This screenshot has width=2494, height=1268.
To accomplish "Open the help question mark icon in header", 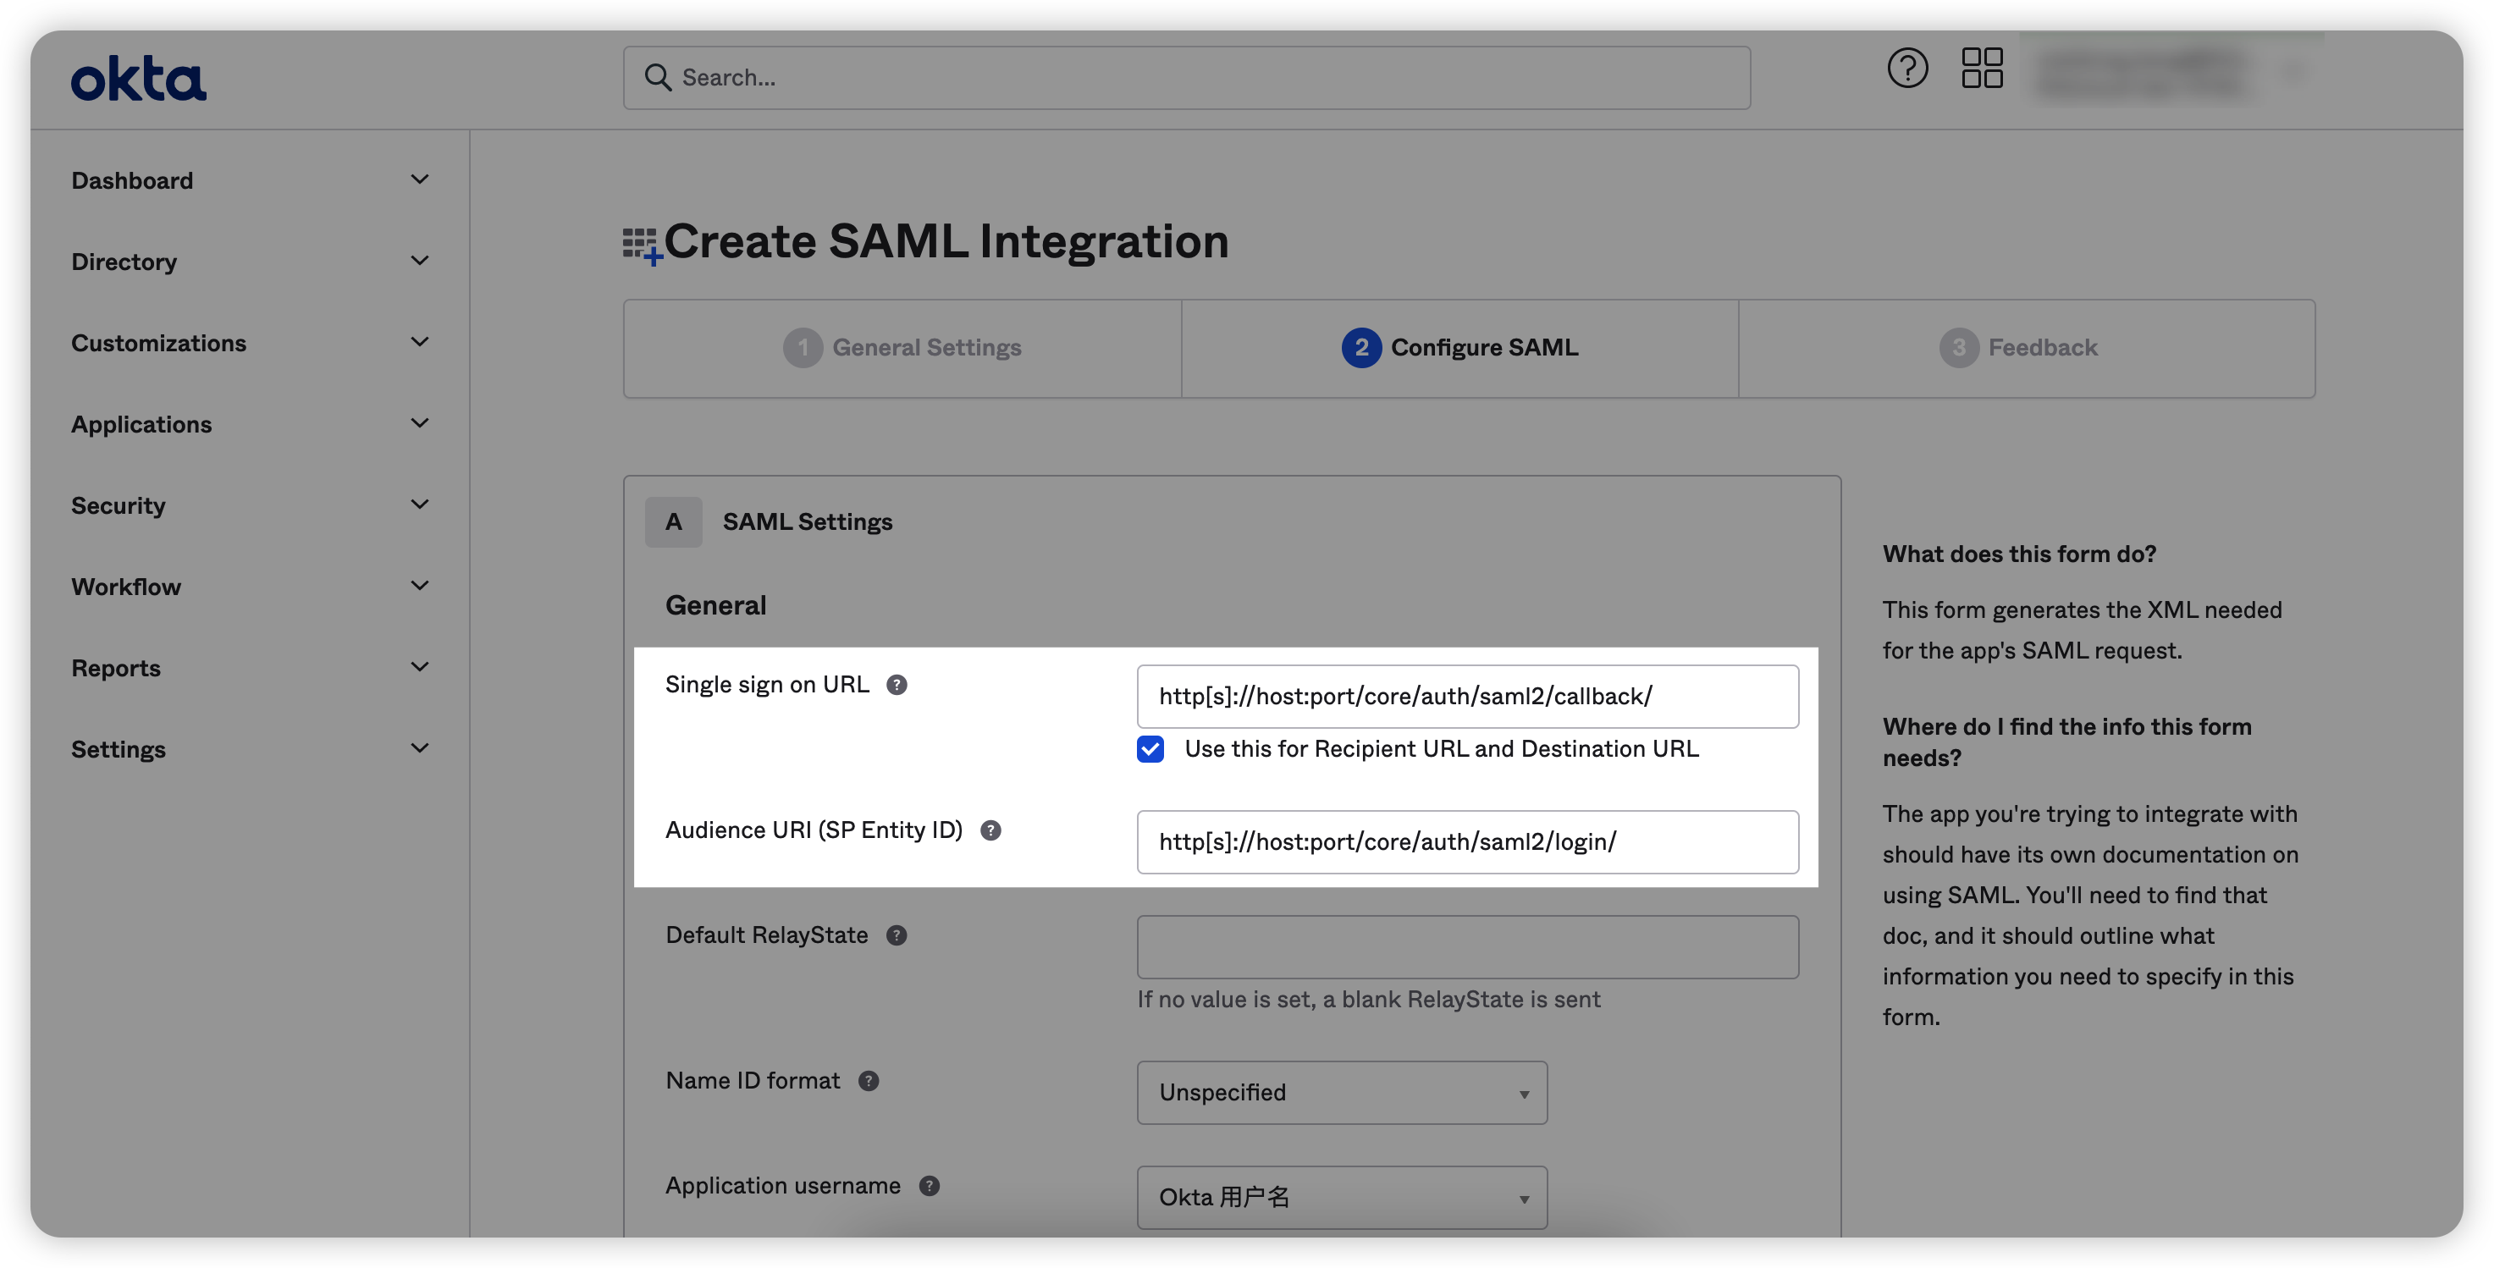I will tap(1906, 69).
